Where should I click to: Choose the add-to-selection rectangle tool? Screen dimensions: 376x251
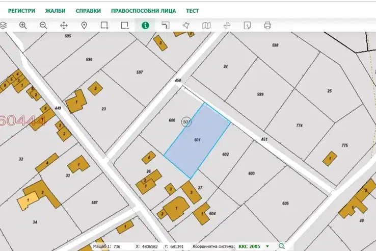(x=104, y=25)
